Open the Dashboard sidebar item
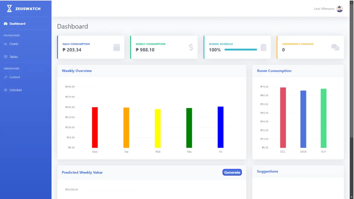 tap(17, 24)
